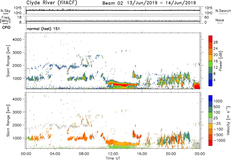Click the '20:00' time axis tick label
The image size is (231, 160).
[171, 154]
